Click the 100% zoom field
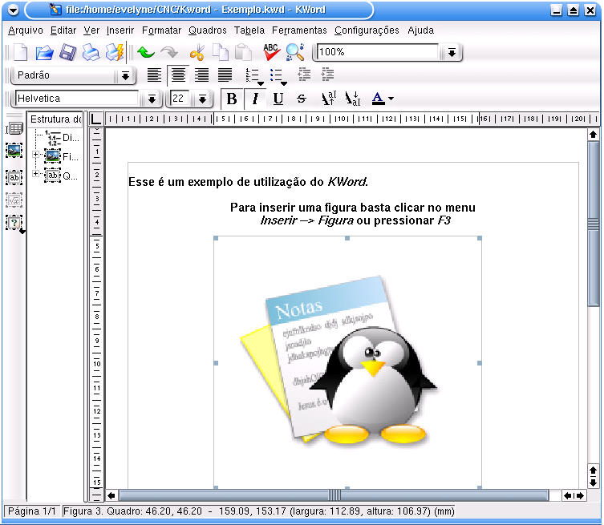 pyautogui.click(x=377, y=52)
